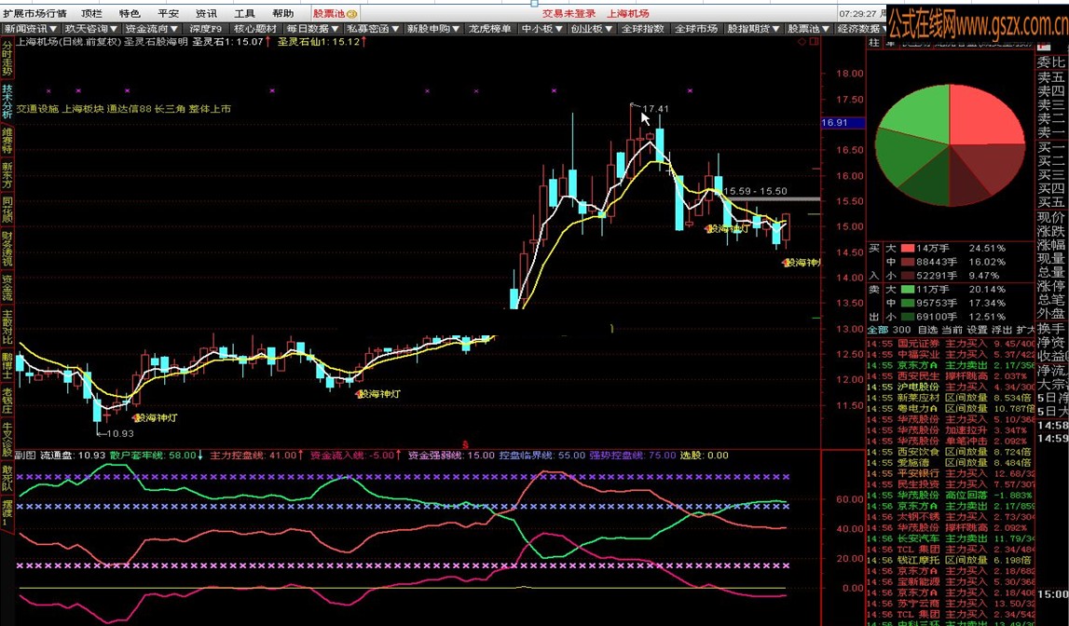The height and width of the screenshot is (626, 1069).
Task: Click the 核心题材 toolbar button
Action: tap(255, 29)
